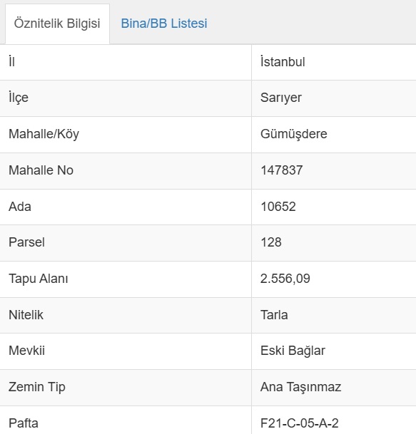Viewport: 416px width, 434px height.
Task: Click the İlçe row label
Action: point(19,98)
